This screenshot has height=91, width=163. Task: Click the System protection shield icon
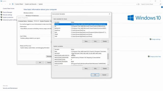pos(2,17)
